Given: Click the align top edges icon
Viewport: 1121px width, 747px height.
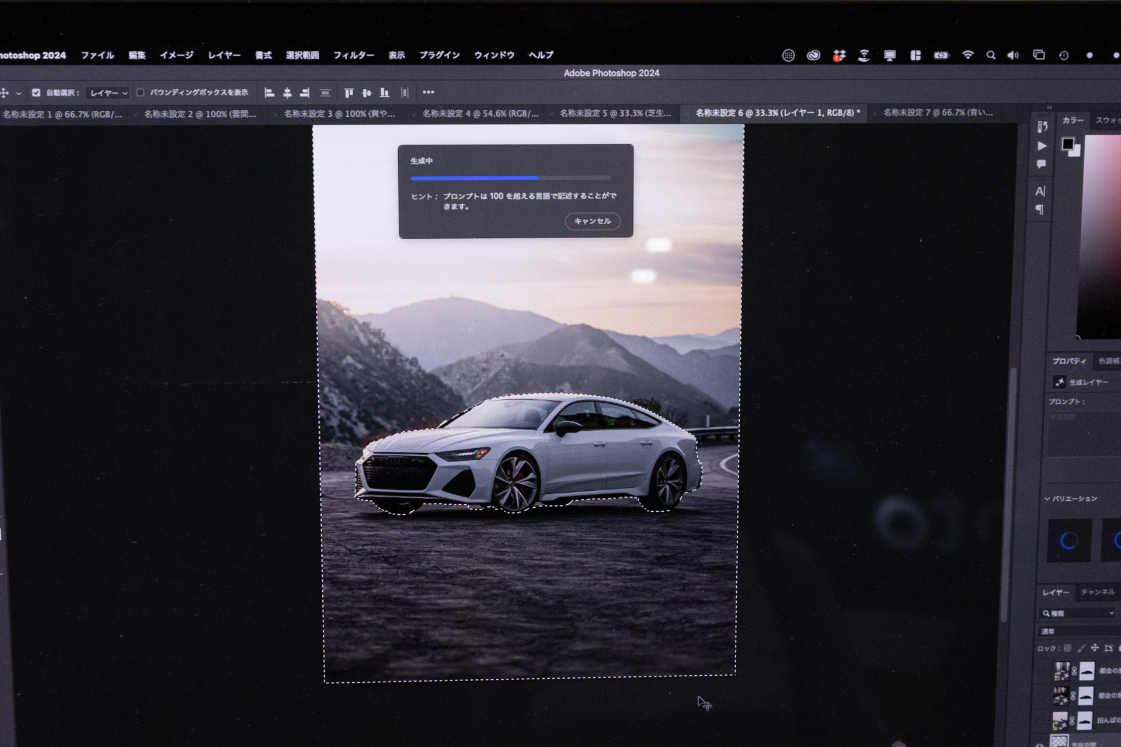Looking at the screenshot, I should pyautogui.click(x=349, y=93).
